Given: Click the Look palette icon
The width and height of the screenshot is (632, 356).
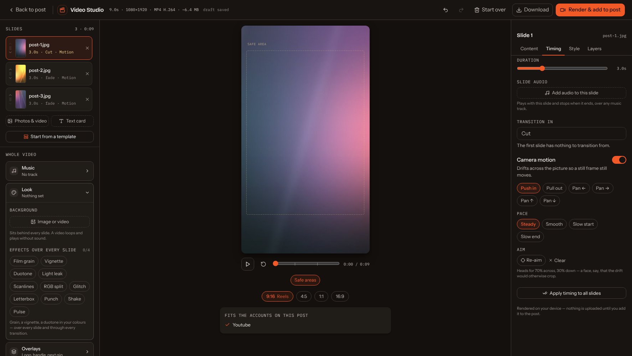Looking at the screenshot, I should pos(14,193).
